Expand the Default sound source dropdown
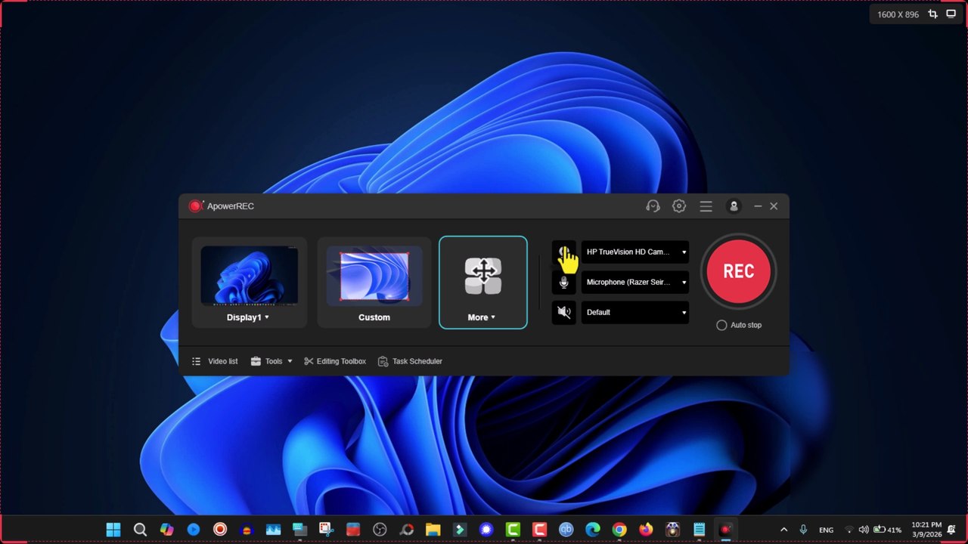 tap(684, 313)
